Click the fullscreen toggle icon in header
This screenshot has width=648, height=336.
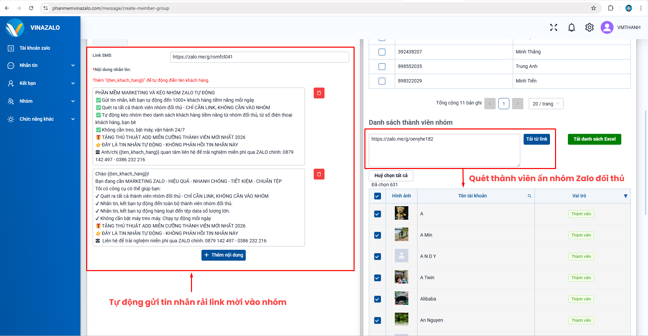pos(553,27)
